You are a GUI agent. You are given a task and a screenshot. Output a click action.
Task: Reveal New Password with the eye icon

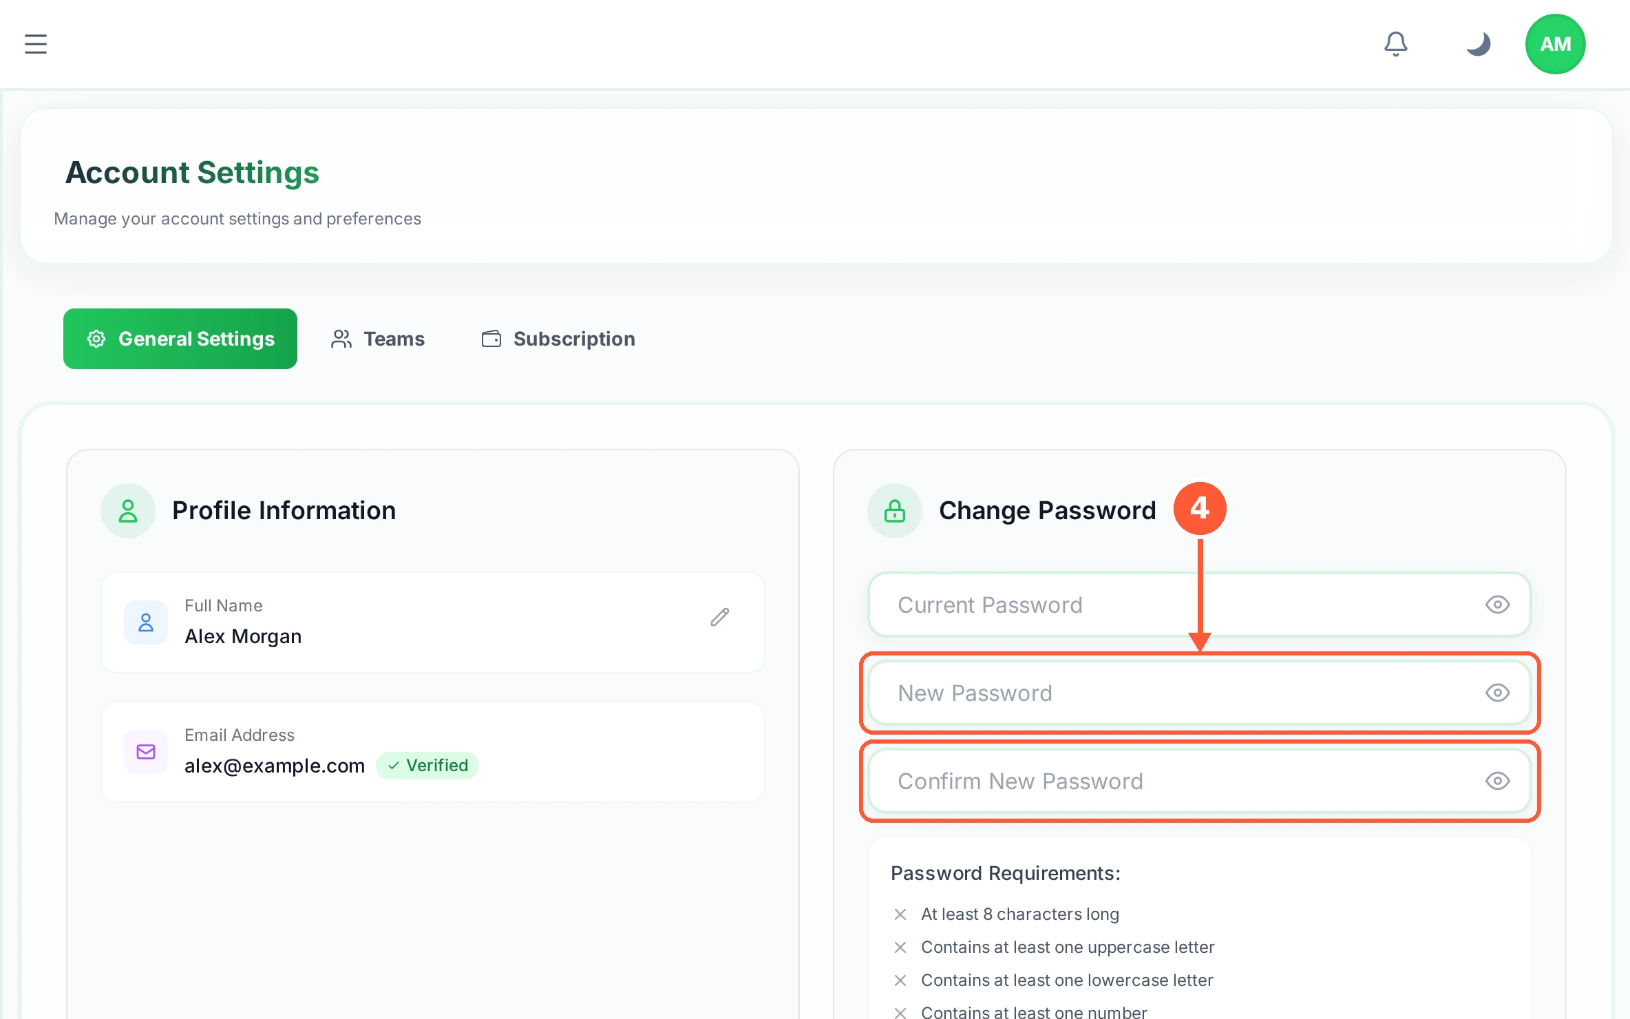click(1498, 693)
